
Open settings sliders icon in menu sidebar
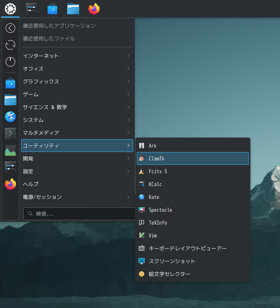coord(10,167)
